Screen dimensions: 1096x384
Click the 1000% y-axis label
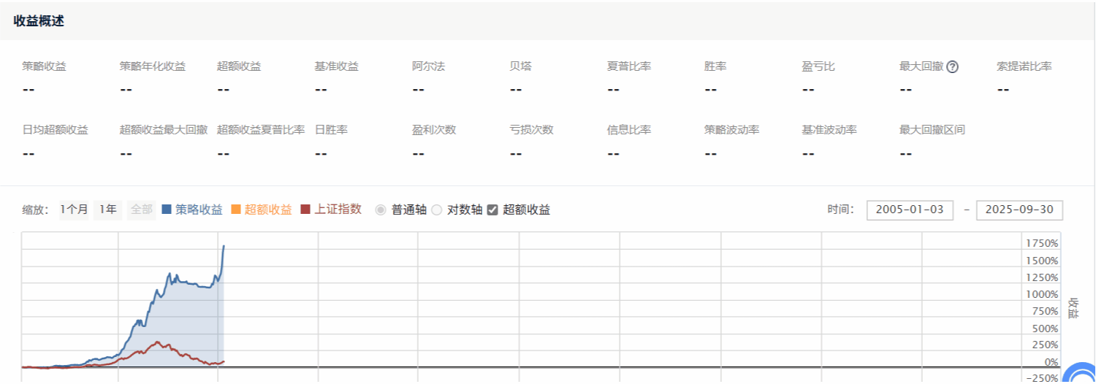[1041, 294]
